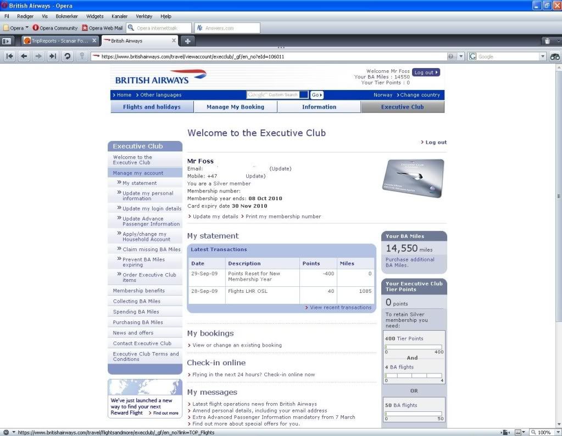This screenshot has height=436, width=562.
Task: Open Claim missing BA Miles
Action: pos(151,250)
